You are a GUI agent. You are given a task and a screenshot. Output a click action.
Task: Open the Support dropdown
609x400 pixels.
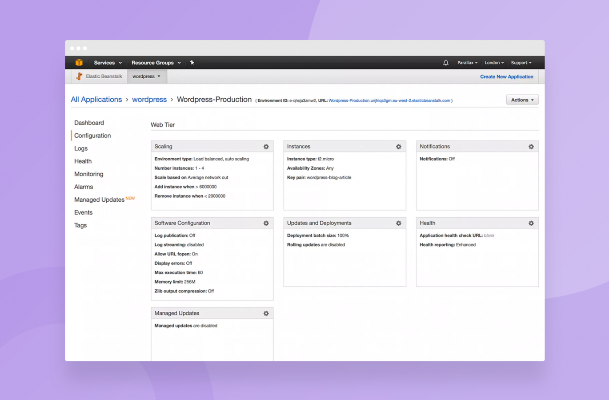521,63
